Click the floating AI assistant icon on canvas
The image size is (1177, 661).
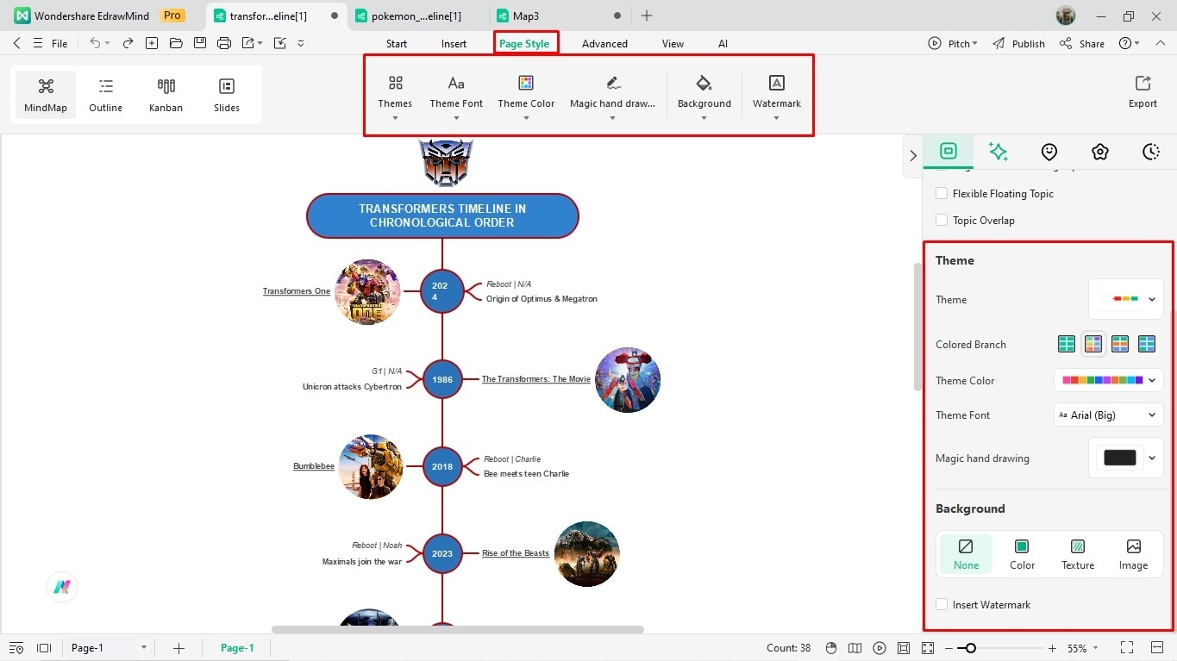[x=62, y=587]
